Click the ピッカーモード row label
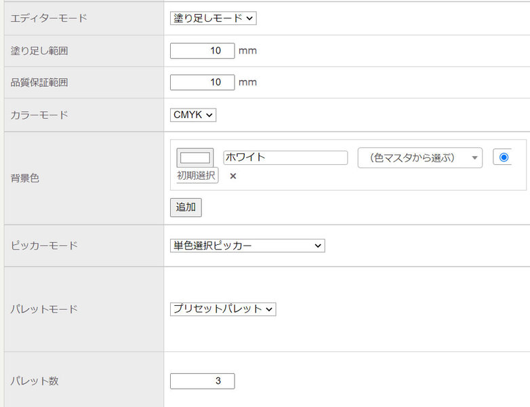Viewport: 530px width, 407px height. pos(44,246)
